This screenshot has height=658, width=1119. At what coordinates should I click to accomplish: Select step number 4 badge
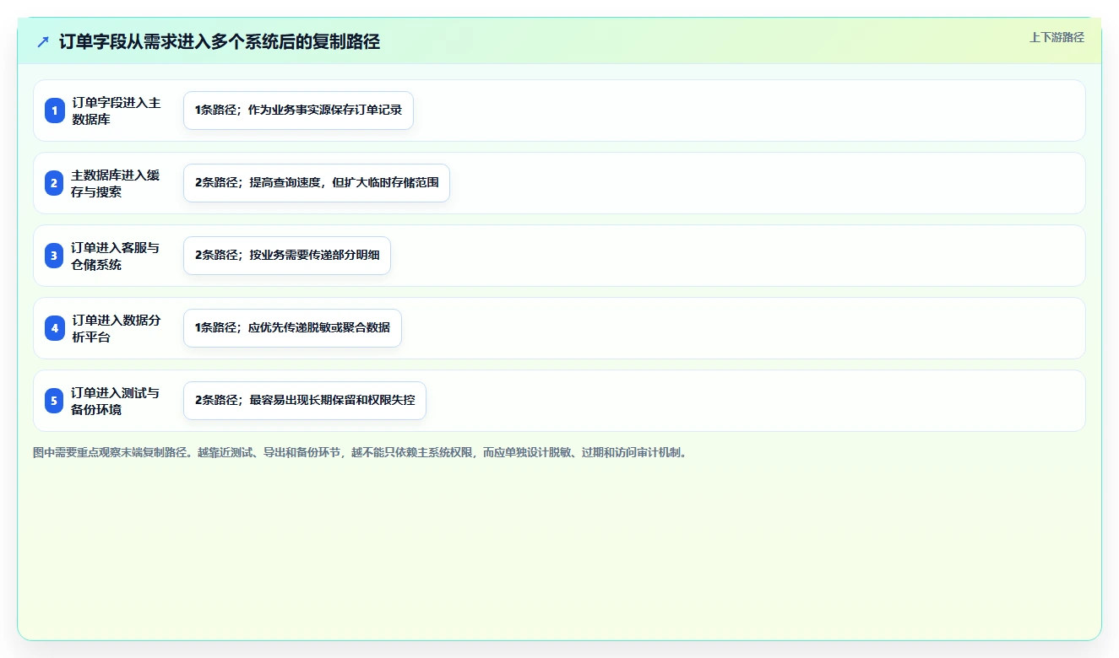[55, 328]
